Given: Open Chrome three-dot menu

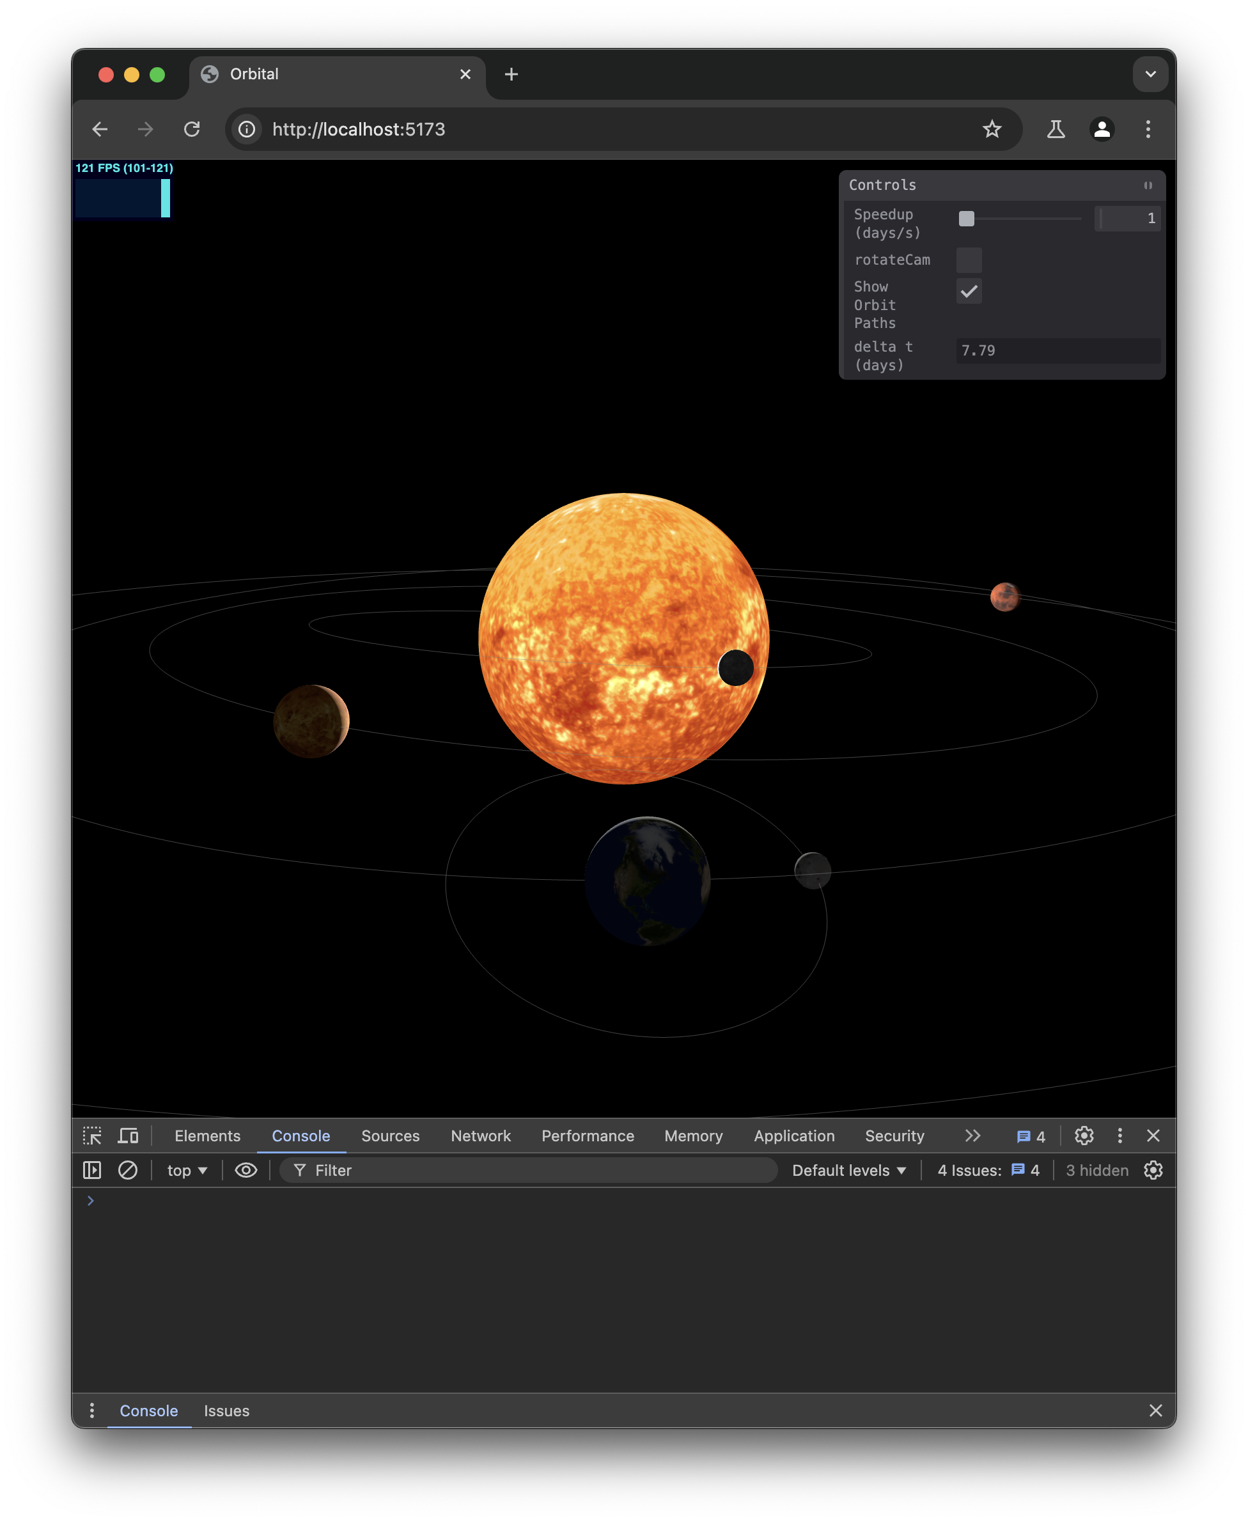Looking at the screenshot, I should tap(1148, 129).
